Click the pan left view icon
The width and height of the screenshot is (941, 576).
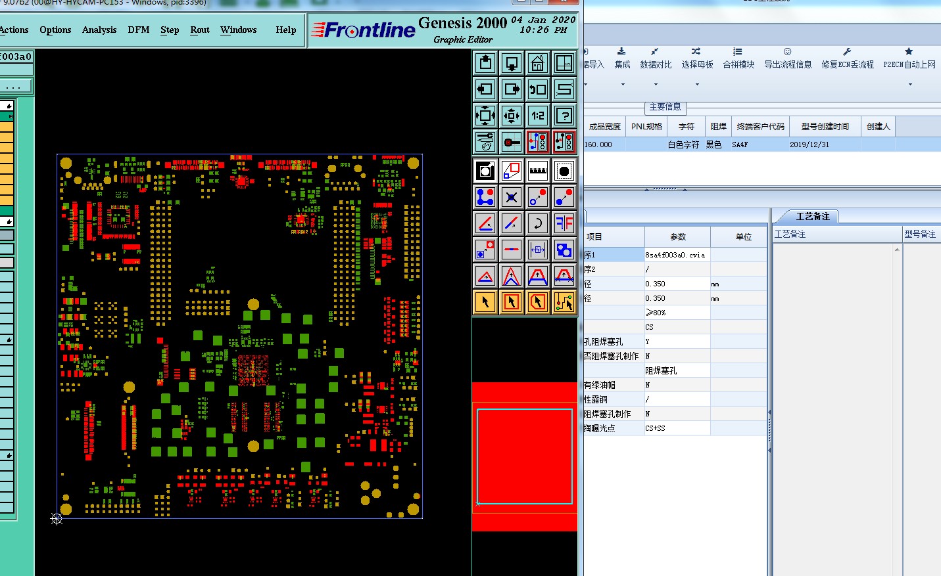tap(485, 89)
